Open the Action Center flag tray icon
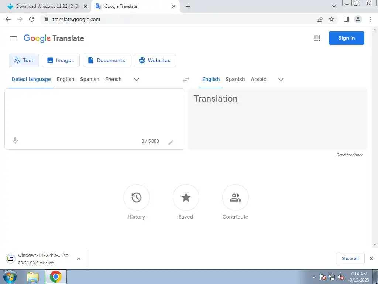This screenshot has width=378, height=284. pos(323,277)
